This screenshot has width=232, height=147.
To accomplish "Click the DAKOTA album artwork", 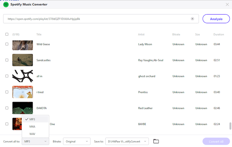I will click(23, 108).
